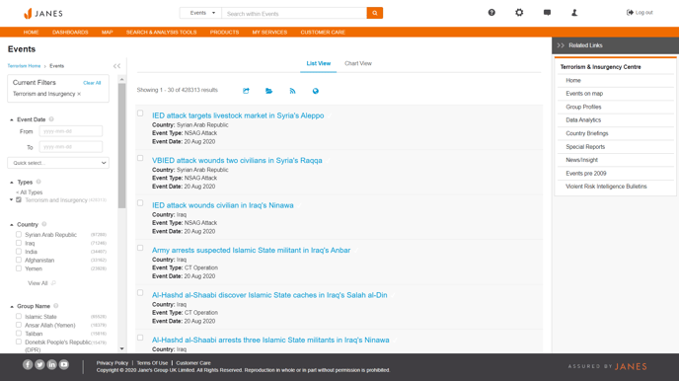Viewport: 679px width, 381px height.
Task: Click the save to folder icon
Action: 268,91
